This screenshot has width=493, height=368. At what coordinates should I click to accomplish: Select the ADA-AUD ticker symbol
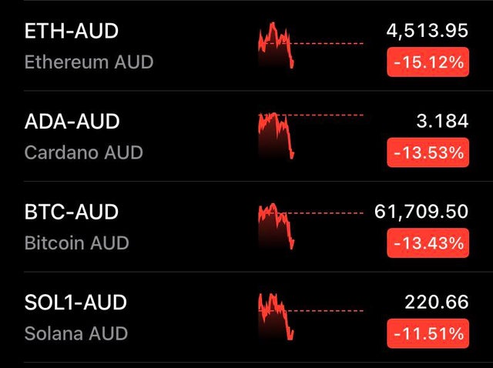coord(72,122)
